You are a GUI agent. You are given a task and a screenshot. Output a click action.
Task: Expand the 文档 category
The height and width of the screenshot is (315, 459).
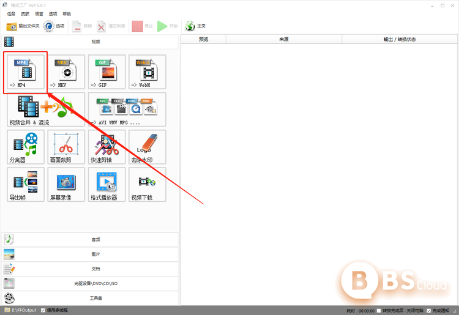point(90,269)
